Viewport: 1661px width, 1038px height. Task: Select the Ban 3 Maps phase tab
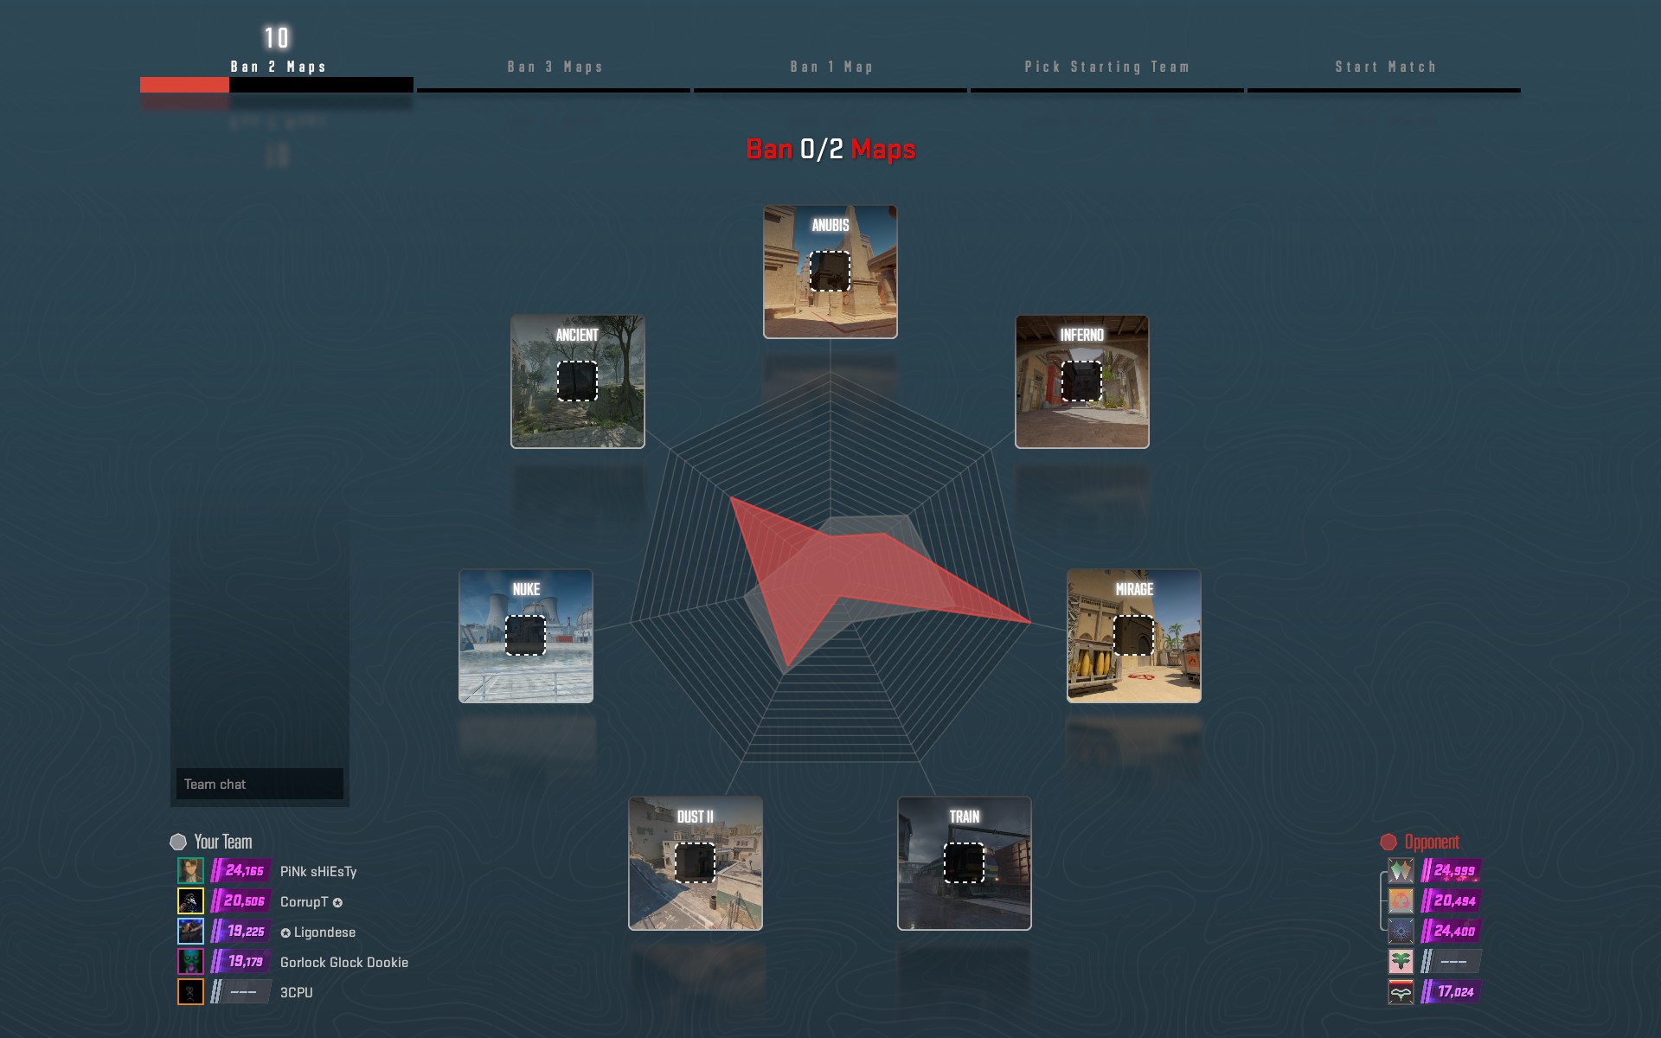(555, 67)
